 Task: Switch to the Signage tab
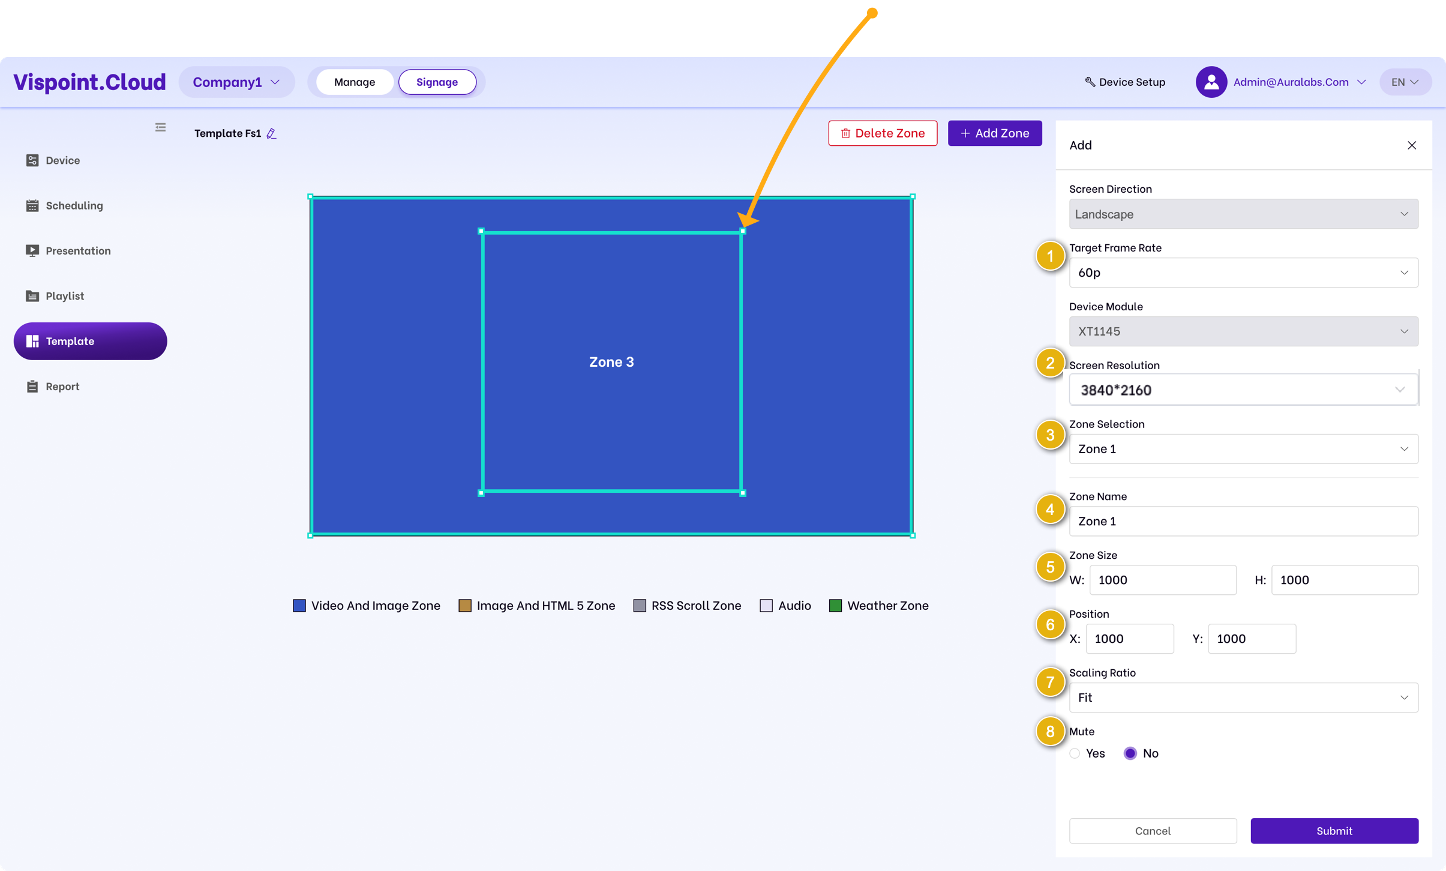[x=437, y=82]
